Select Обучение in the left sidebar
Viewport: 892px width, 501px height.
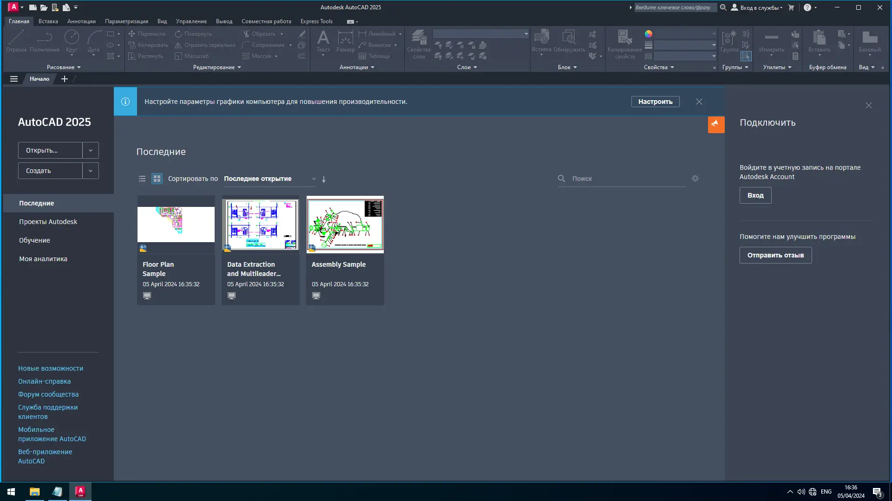[x=34, y=240]
